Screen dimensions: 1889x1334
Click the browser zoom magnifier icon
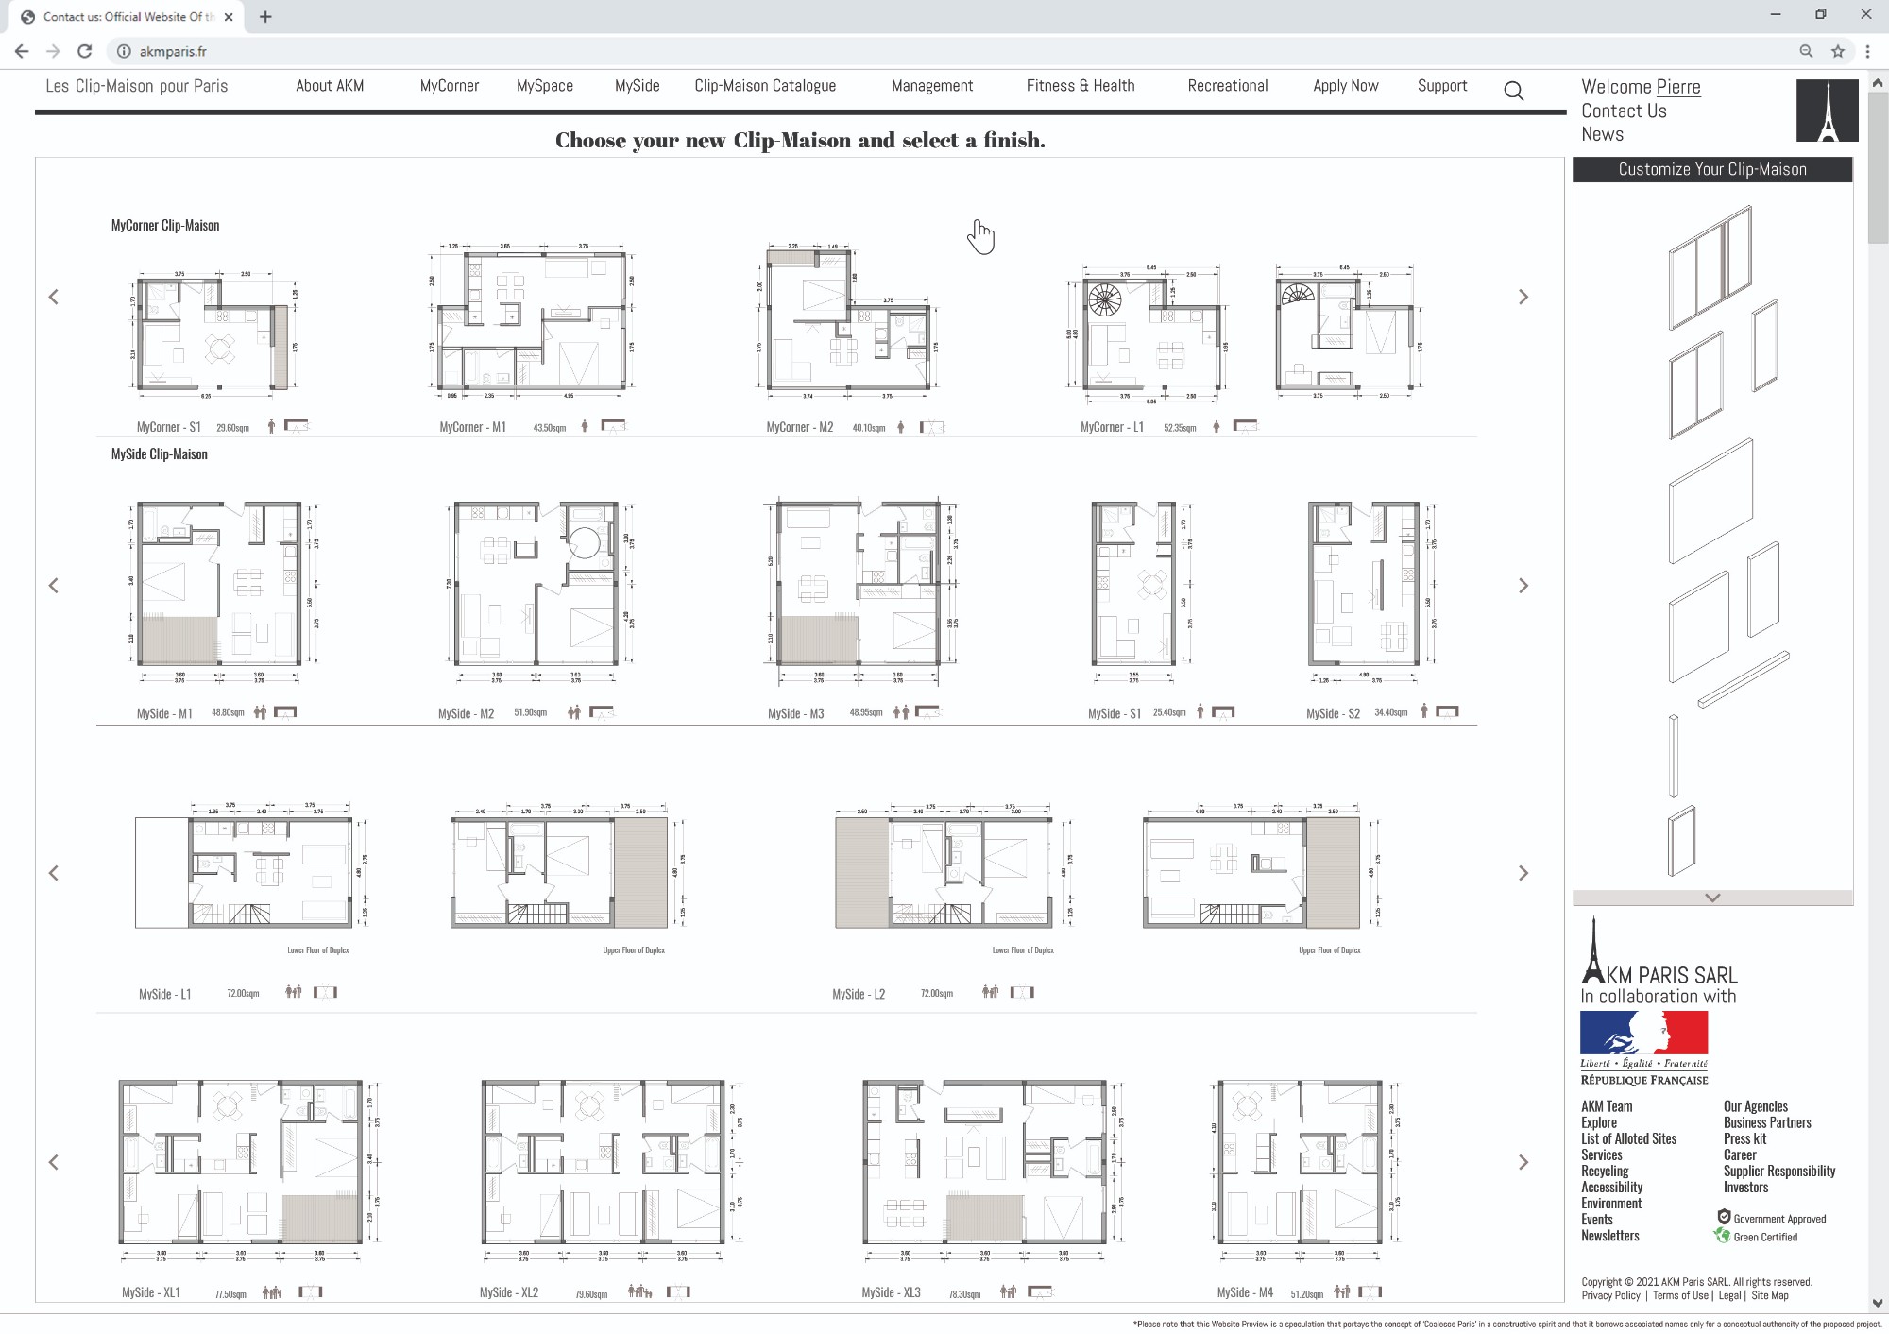click(x=1806, y=52)
